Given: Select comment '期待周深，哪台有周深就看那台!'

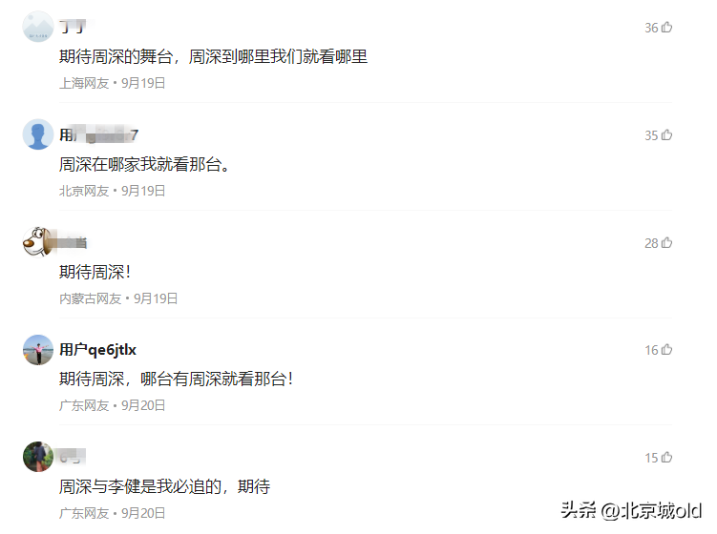Looking at the screenshot, I should (176, 380).
